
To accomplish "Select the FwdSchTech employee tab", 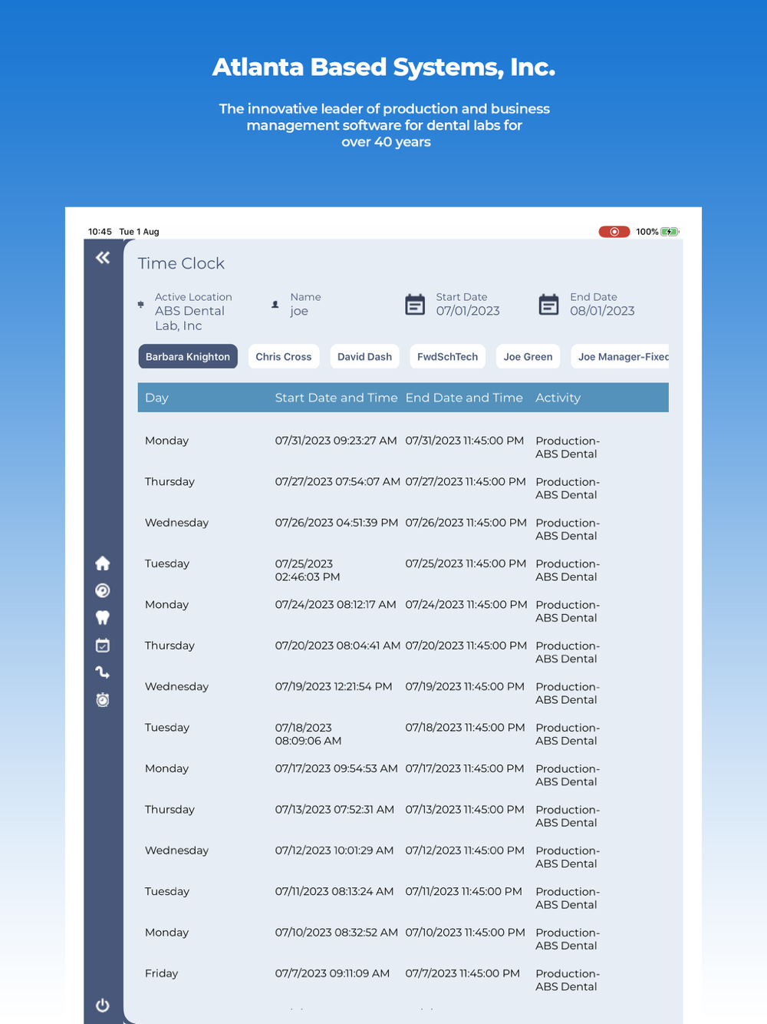I will coord(447,356).
